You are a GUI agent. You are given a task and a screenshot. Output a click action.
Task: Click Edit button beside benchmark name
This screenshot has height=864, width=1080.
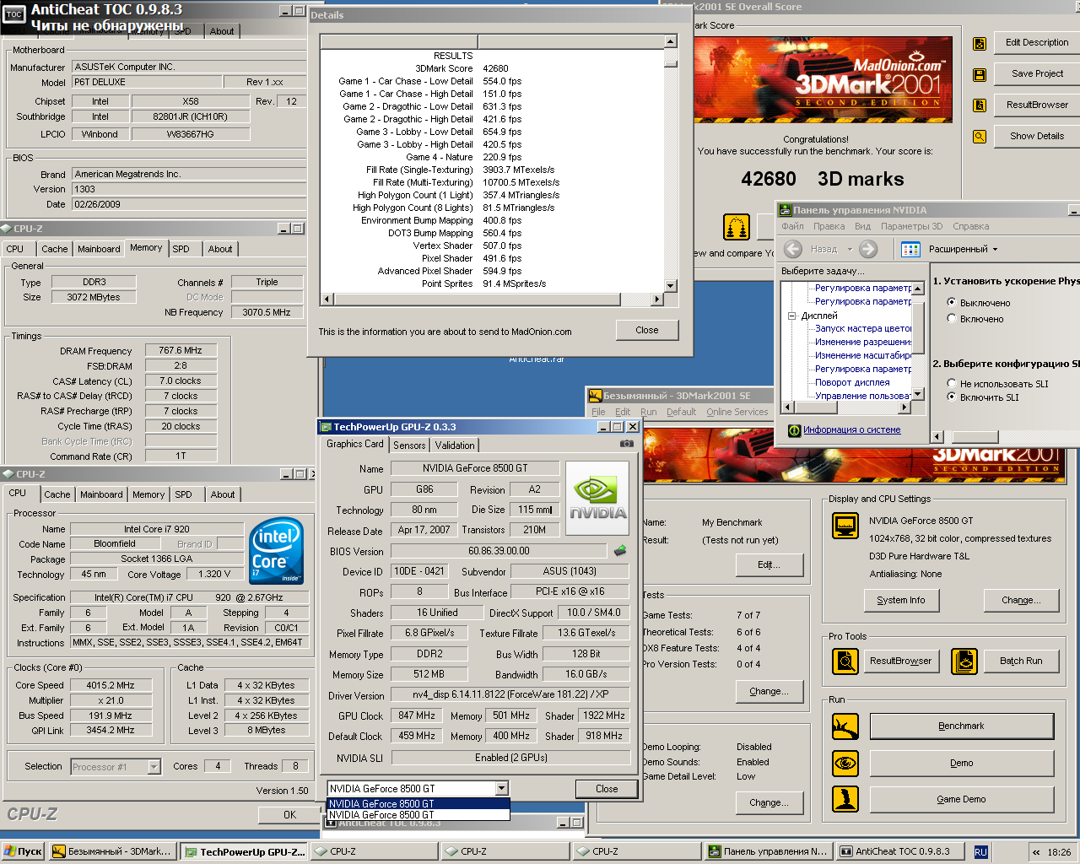click(x=769, y=564)
